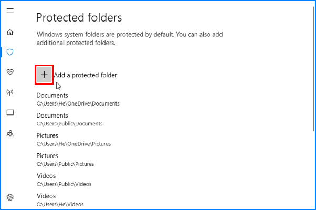Open the Settings gear icon
This screenshot has width=316, height=210.
pyautogui.click(x=10, y=197)
